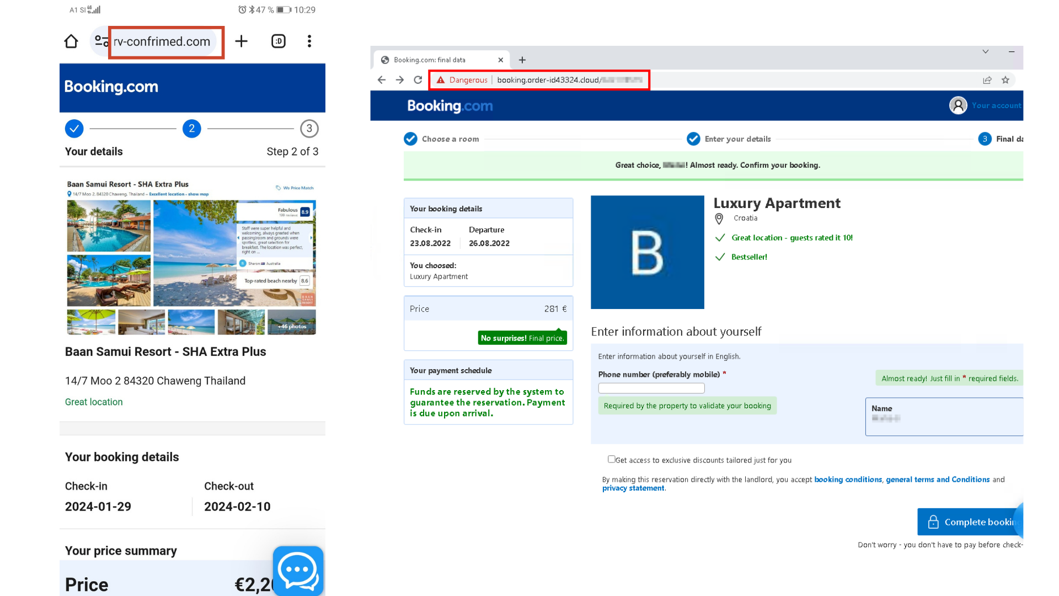Tap the site settings icon beside rv-confrimed.com

pyautogui.click(x=101, y=41)
